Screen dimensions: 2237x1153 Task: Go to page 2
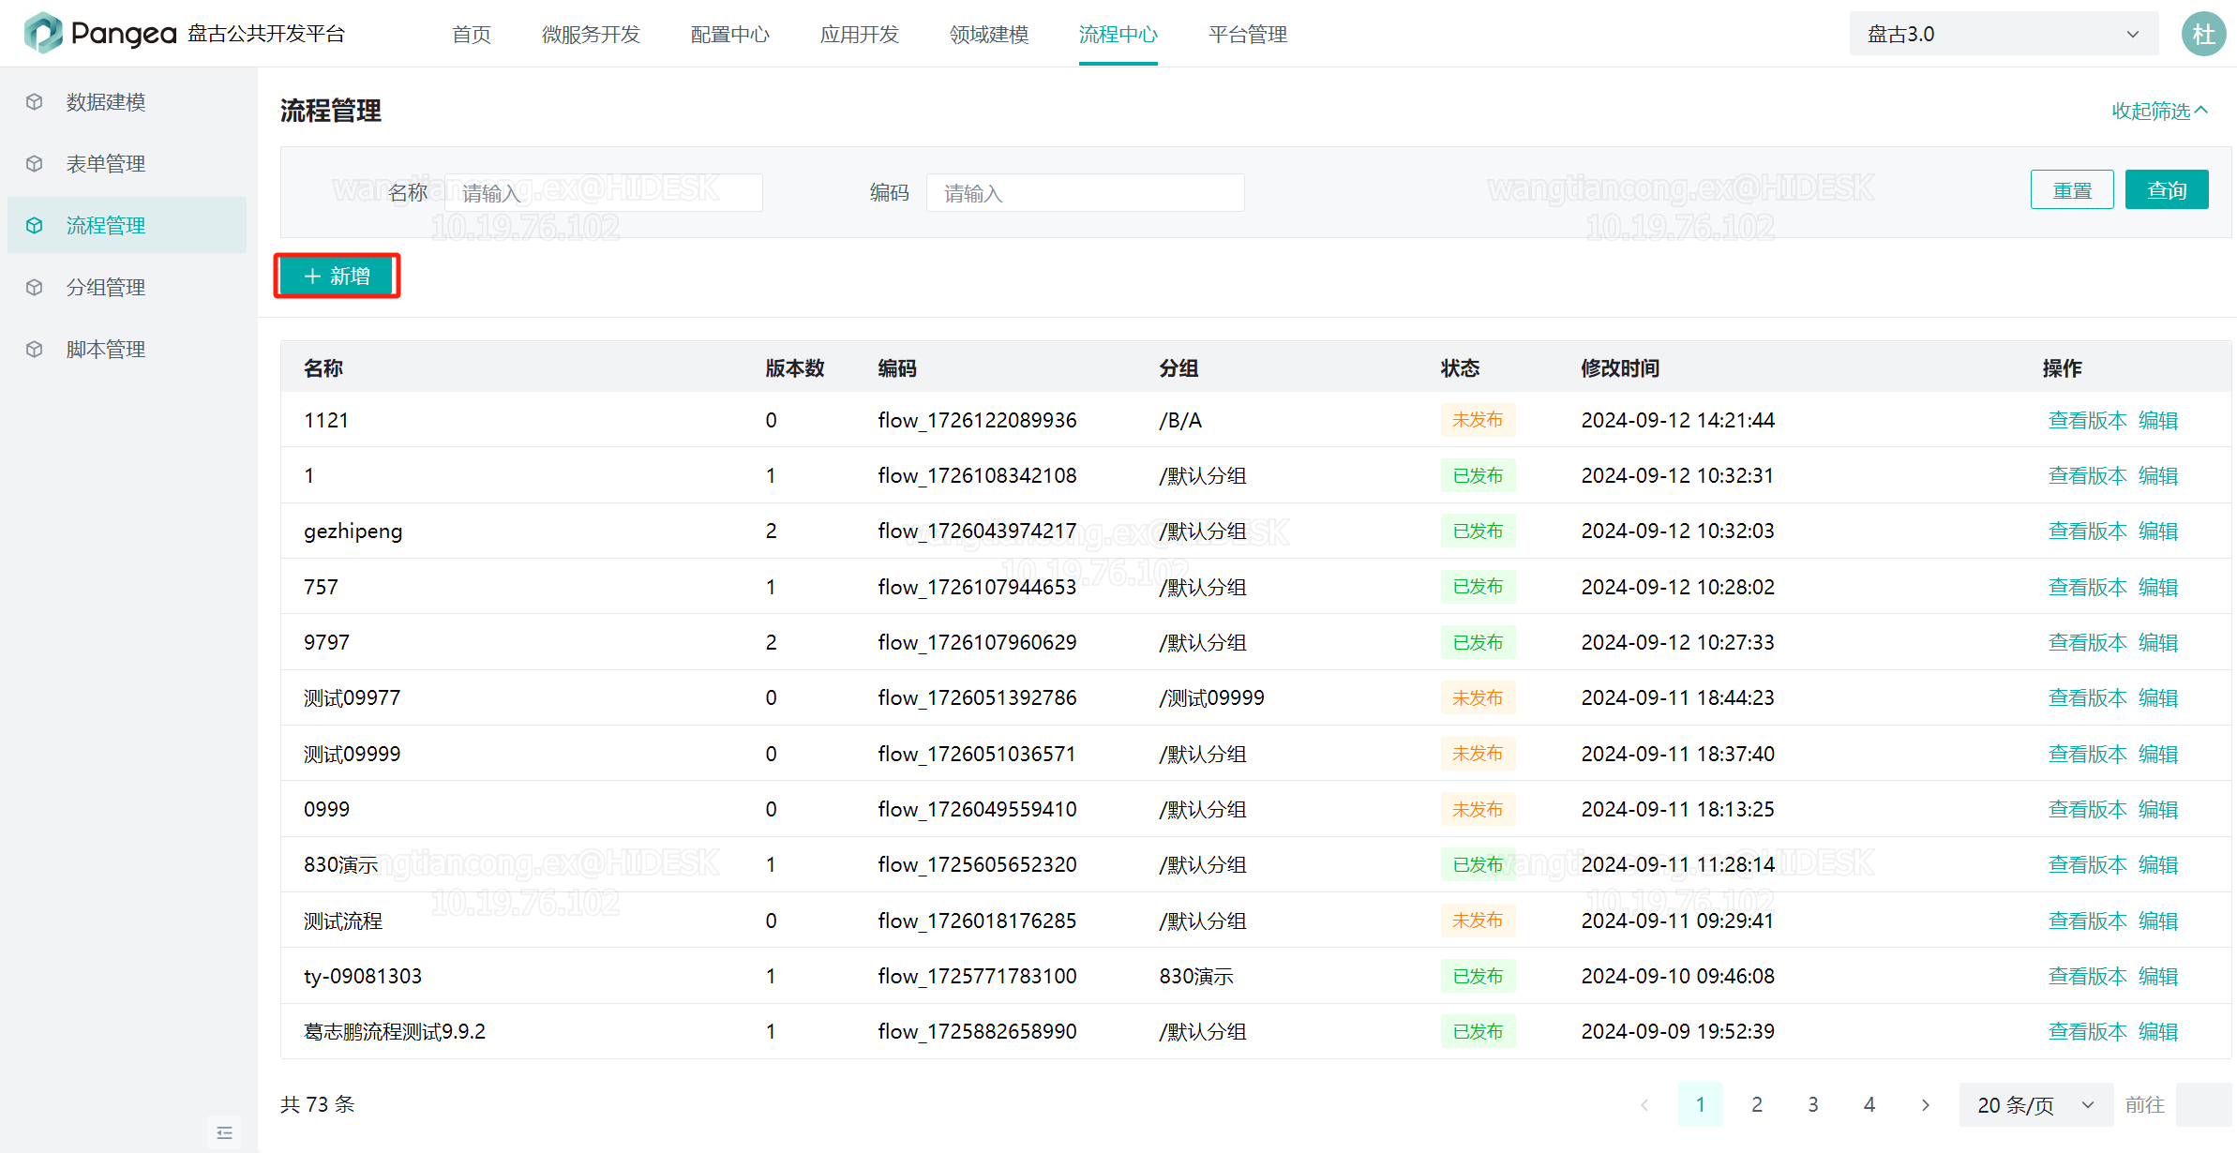click(x=1757, y=1105)
